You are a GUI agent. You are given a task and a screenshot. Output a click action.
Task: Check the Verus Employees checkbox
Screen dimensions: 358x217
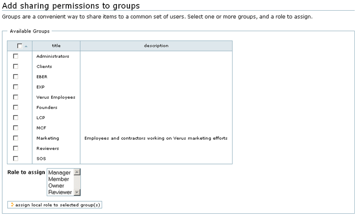tap(16, 97)
